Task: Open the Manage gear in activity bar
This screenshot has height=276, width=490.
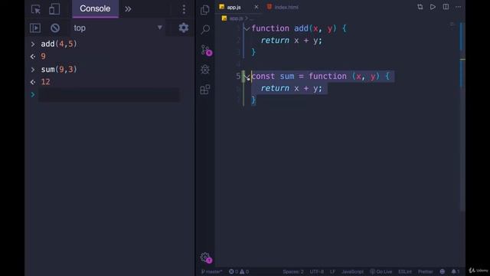Action: pyautogui.click(x=206, y=258)
